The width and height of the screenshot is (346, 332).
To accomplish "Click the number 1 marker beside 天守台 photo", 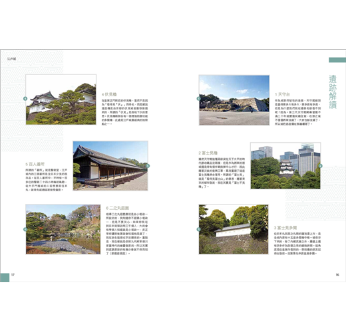I will 198,99.
